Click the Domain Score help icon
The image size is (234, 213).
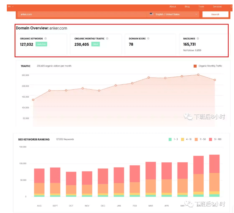148,39
